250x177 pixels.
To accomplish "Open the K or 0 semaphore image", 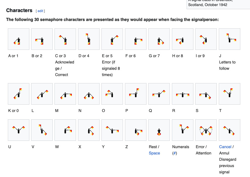I will pyautogui.click(x=18, y=94).
